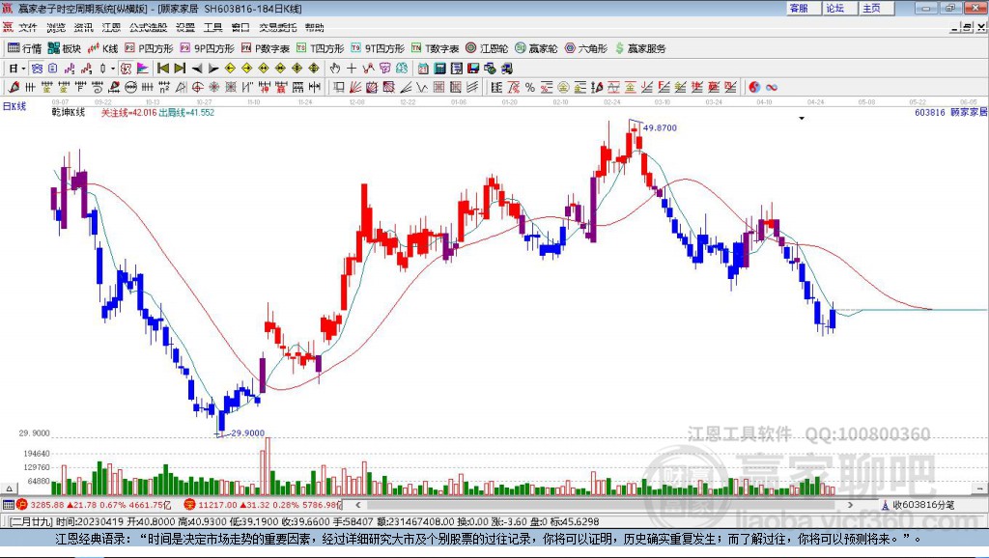This screenshot has height=558, width=989.
Task: Jump to first bar with green skip-back icon
Action: (163, 69)
